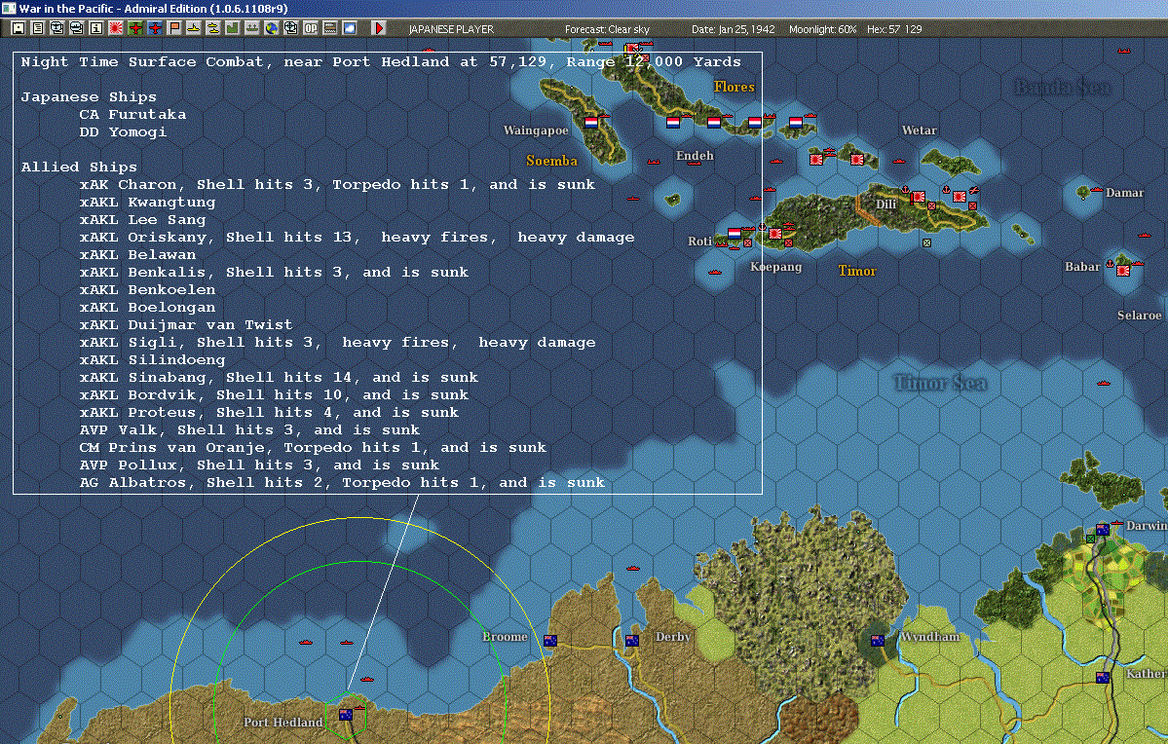Open the information 'i' toolbar icon
Viewport: 1168px width, 744px height.
click(x=96, y=28)
